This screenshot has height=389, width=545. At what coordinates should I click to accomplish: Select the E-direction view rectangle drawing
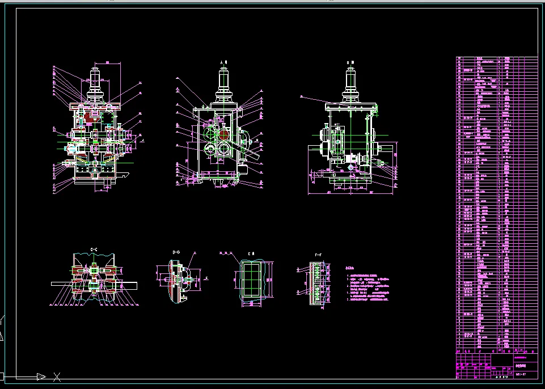[252, 281]
